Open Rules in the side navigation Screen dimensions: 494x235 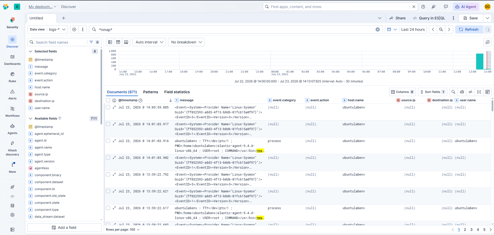click(12, 77)
